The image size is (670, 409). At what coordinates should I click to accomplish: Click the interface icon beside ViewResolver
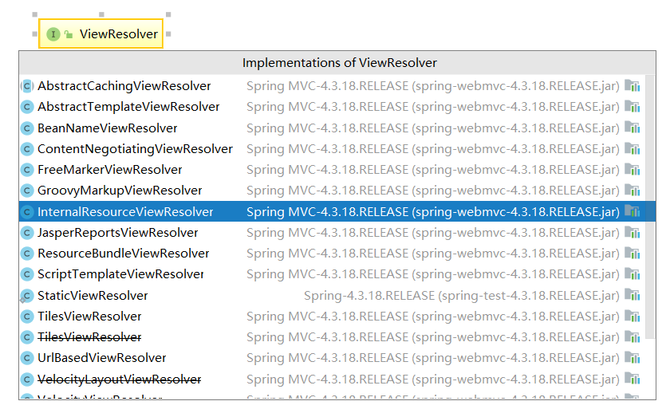[53, 34]
